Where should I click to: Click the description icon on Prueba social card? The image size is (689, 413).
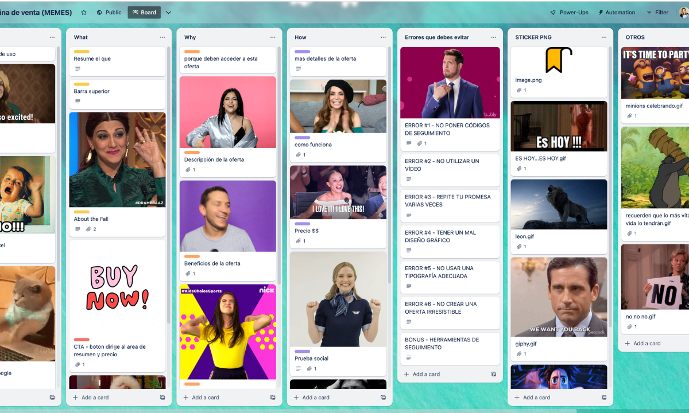point(299,369)
